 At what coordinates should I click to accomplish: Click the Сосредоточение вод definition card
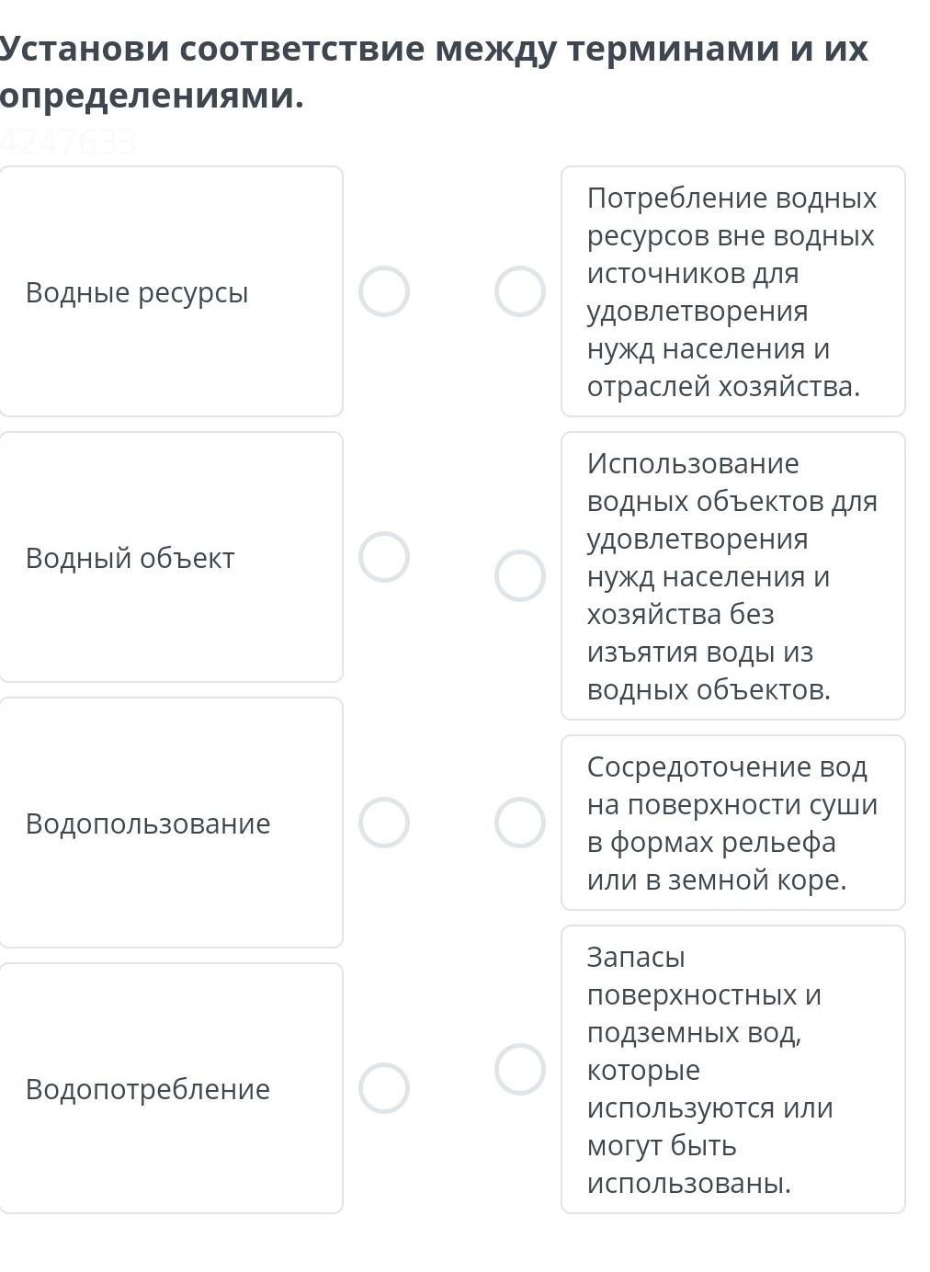pos(732,823)
